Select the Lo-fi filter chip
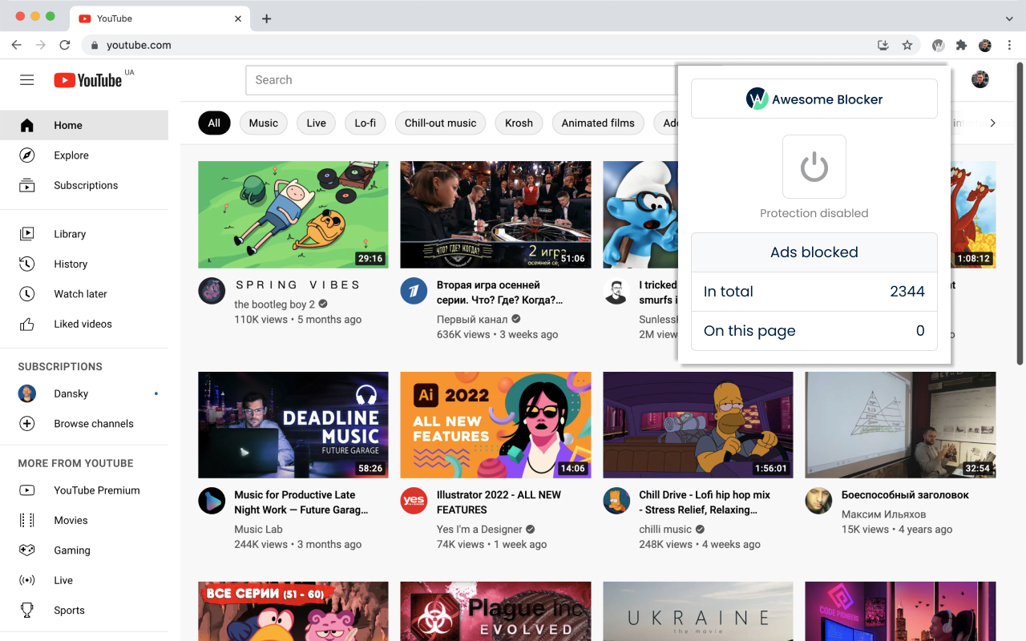The height and width of the screenshot is (641, 1026). (x=366, y=123)
